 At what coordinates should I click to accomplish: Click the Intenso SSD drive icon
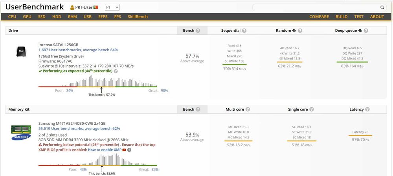[22, 52]
